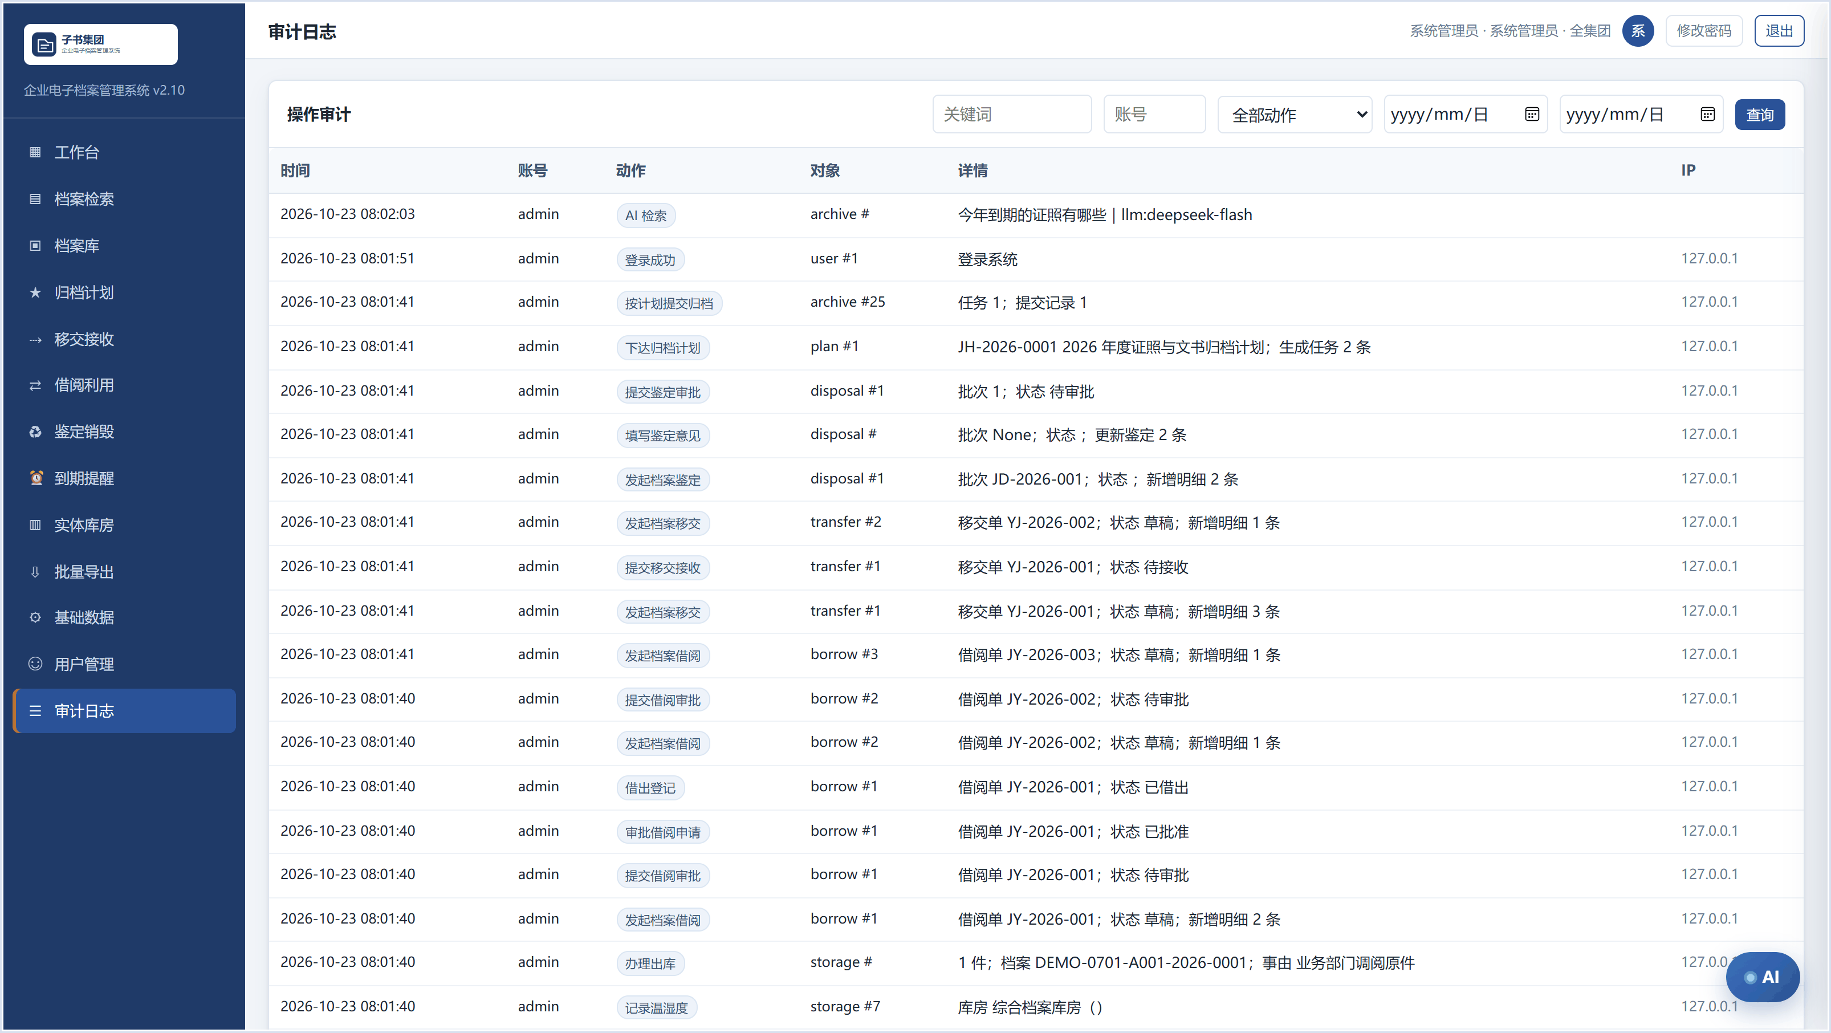Open the 工作台 sidebar icon

tap(35, 152)
